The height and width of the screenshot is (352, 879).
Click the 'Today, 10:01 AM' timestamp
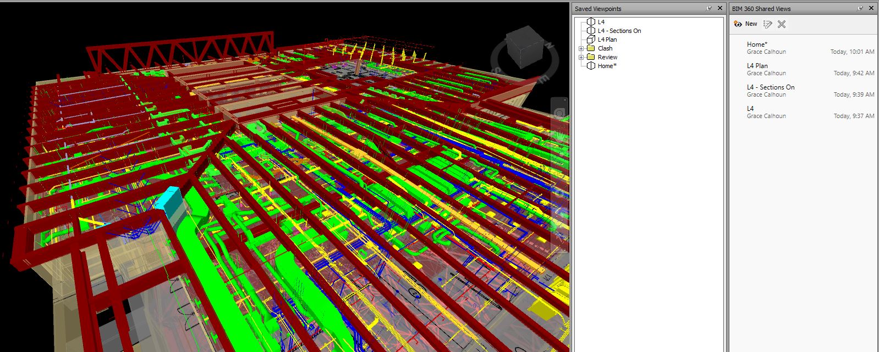click(x=852, y=52)
